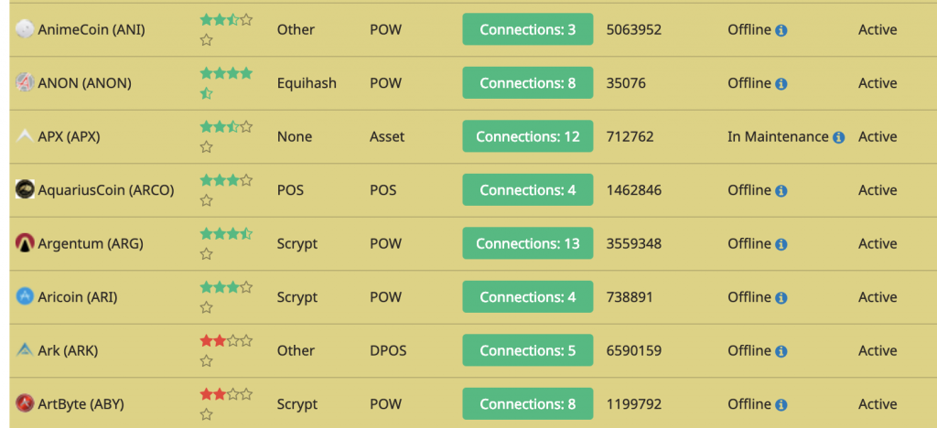The width and height of the screenshot is (937, 428).
Task: Click the DPOS type cell for Ark
Action: click(388, 350)
